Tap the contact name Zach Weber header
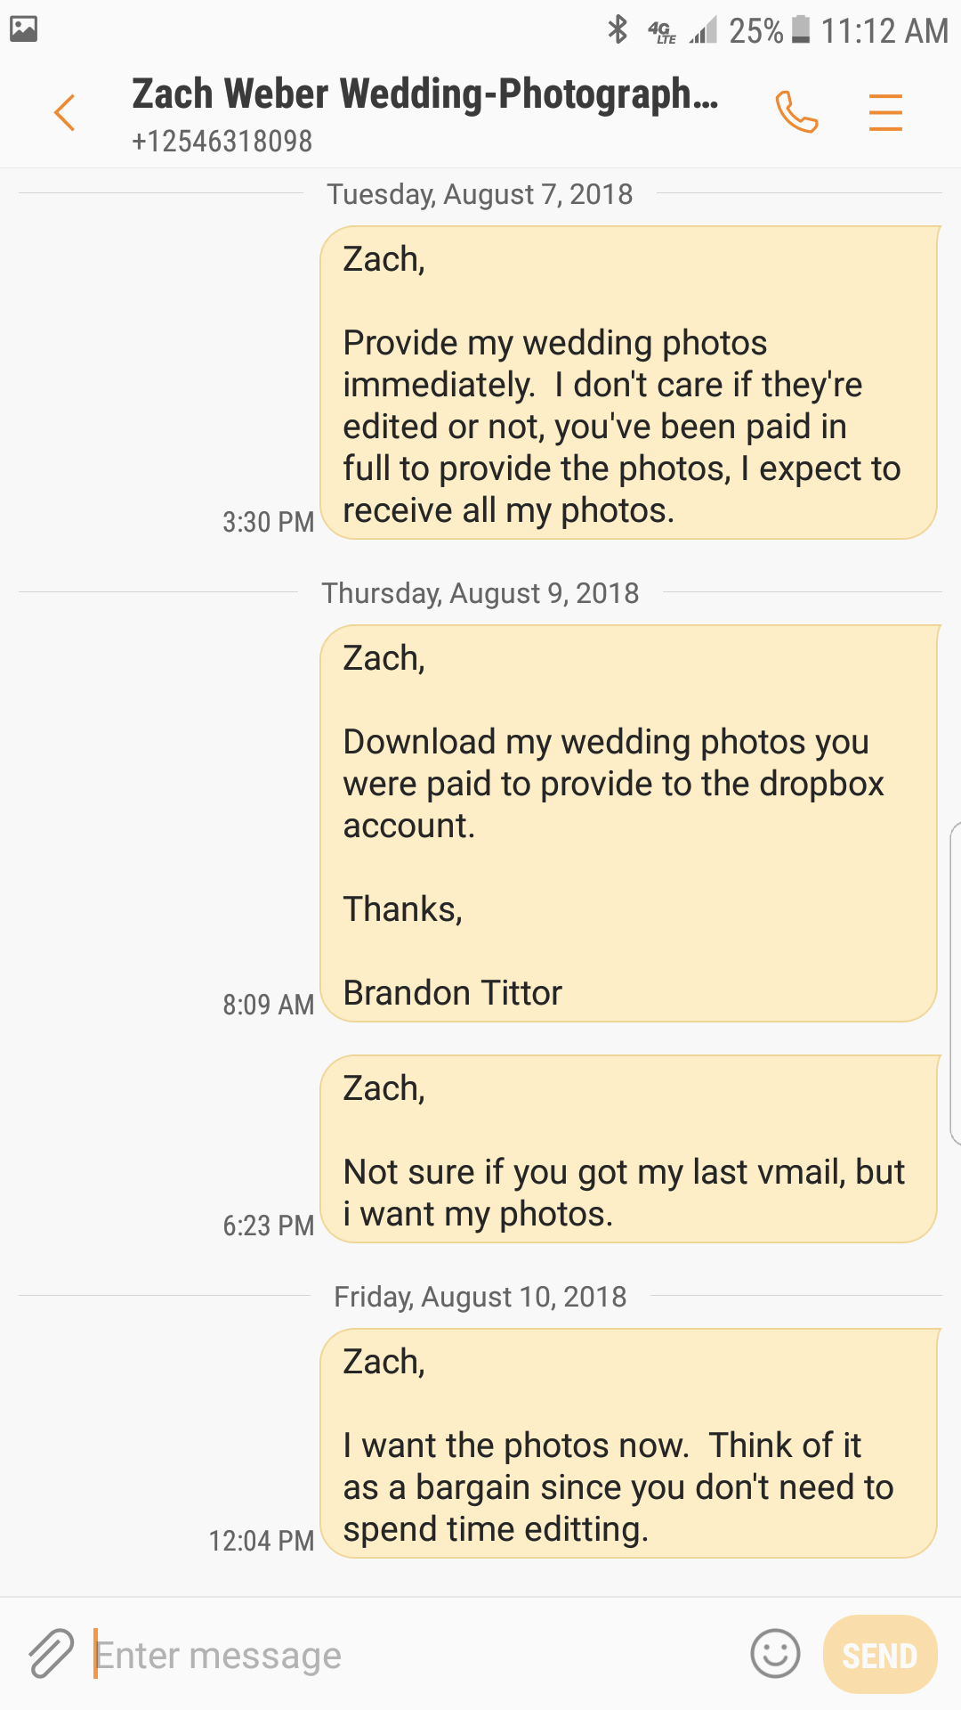This screenshot has width=961, height=1710. (x=424, y=94)
